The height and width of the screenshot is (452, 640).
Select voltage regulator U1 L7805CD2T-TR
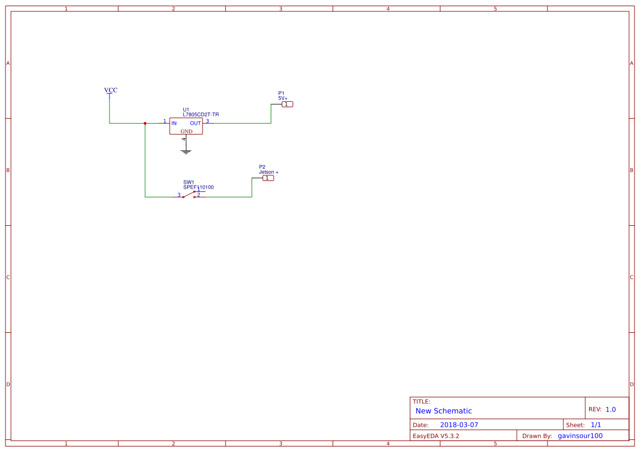[x=186, y=126]
